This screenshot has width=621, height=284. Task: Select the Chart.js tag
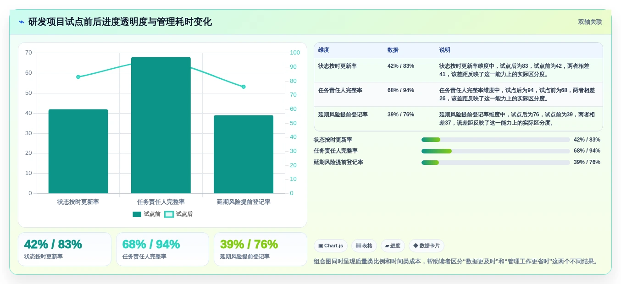[x=331, y=246]
